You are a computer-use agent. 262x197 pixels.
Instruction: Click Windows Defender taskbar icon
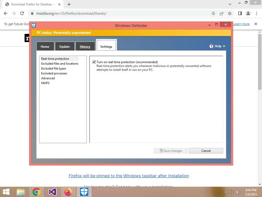tap(84, 192)
